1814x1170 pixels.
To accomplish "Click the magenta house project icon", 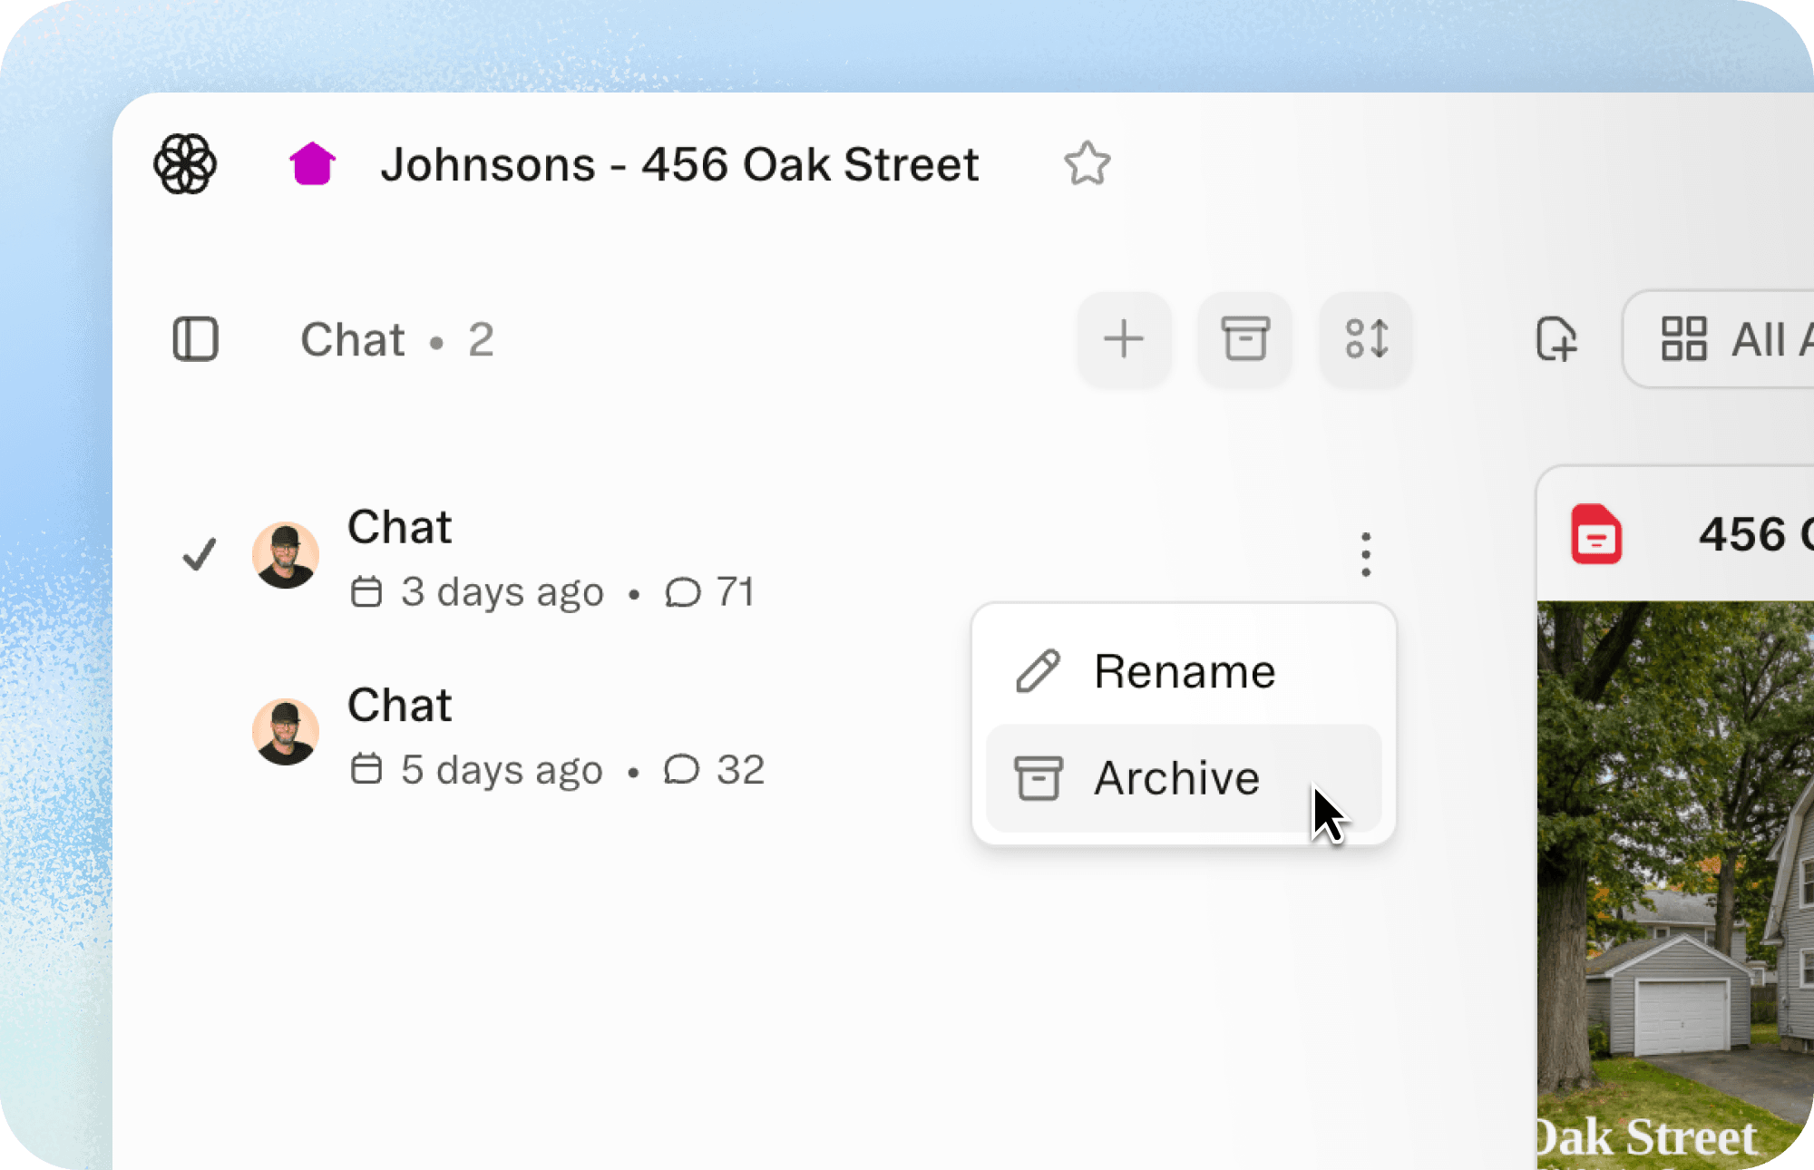I will 312,164.
